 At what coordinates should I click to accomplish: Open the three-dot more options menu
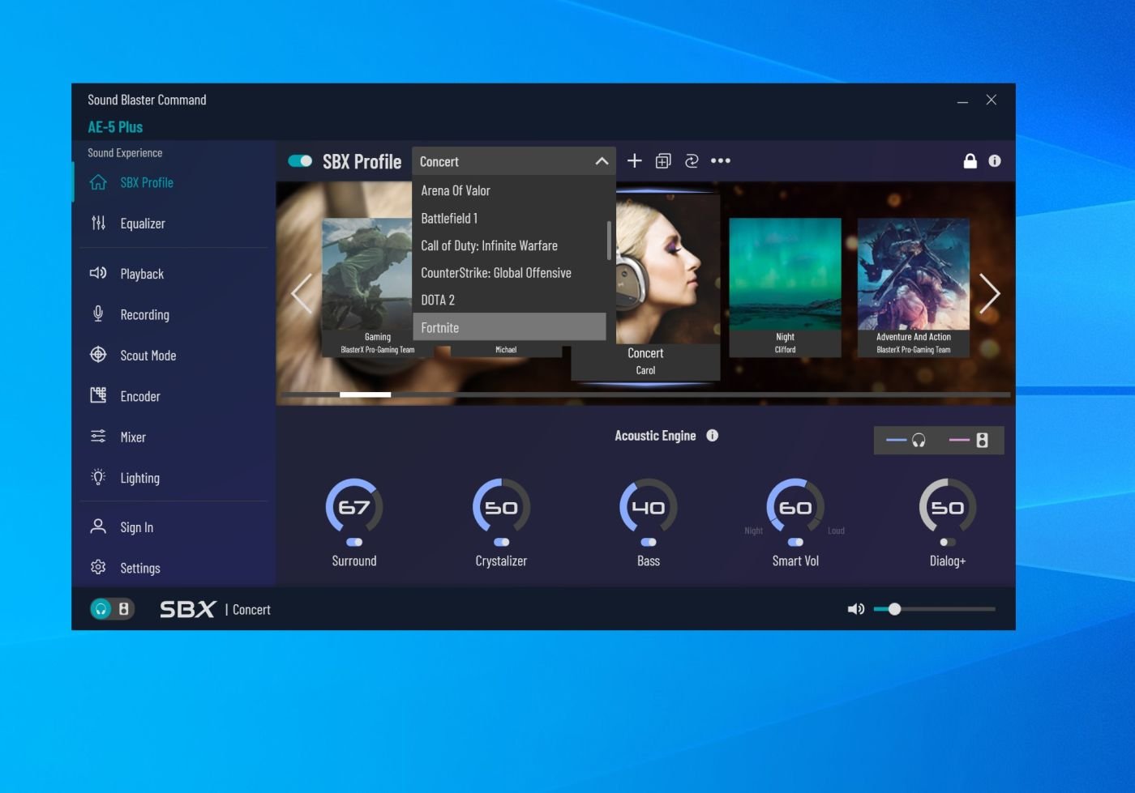coord(721,161)
